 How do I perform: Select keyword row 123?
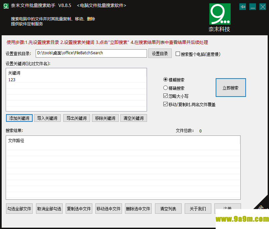click(76, 80)
